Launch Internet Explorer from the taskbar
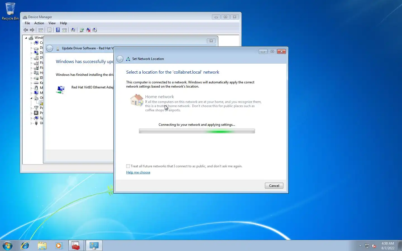Image resolution: width=402 pixels, height=251 pixels. (x=25, y=245)
